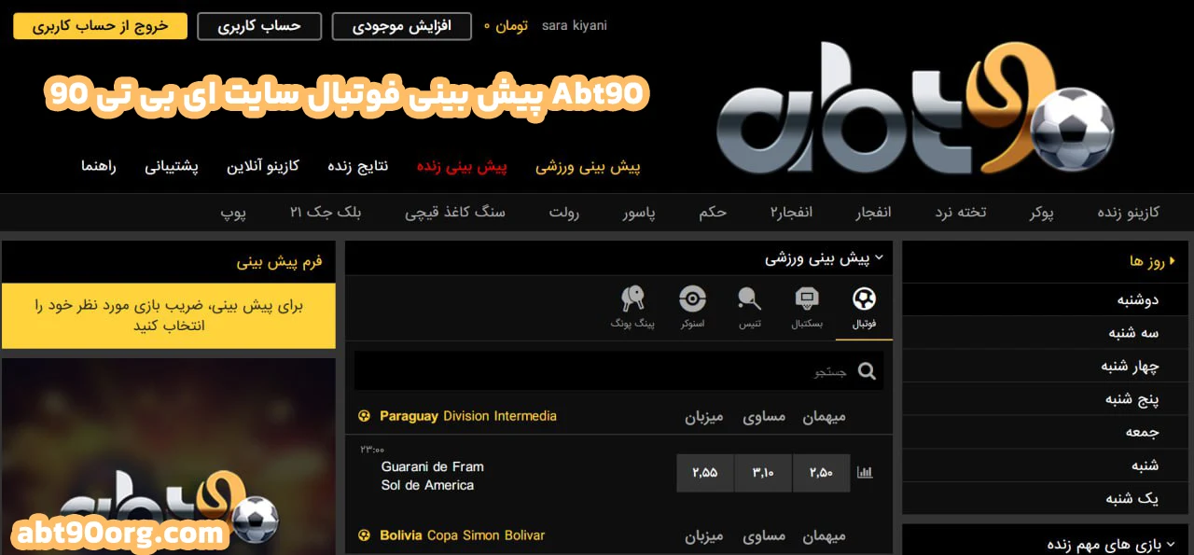Viewport: 1194px width, 555px height.
Task: Collapse the پیش بینی ورزشی section chevron
Action: click(879, 257)
